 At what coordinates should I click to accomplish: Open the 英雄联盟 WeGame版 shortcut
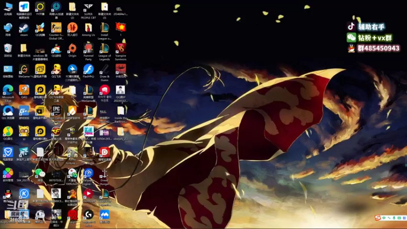(x=88, y=94)
